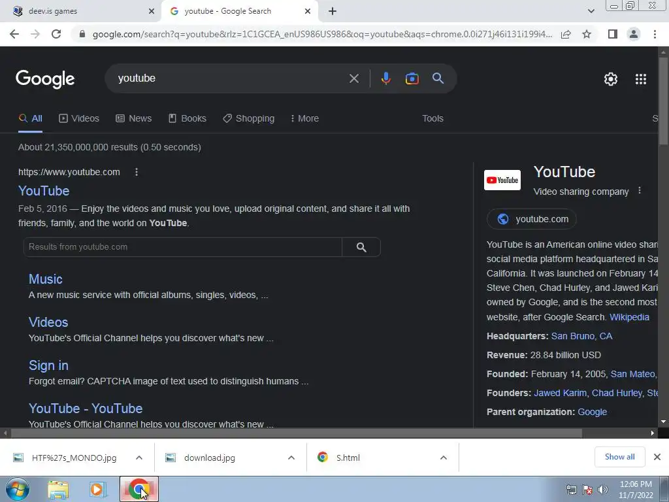Open knowledge panel more options
Viewport: 669px width, 502px height.
point(639,190)
